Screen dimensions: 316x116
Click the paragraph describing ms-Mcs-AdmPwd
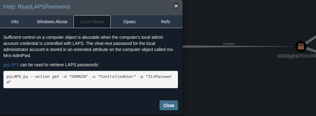point(89,46)
